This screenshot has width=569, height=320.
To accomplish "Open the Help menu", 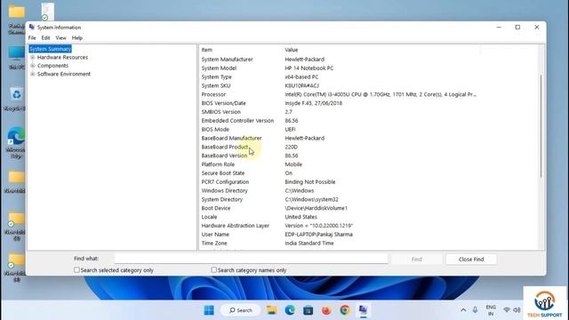I will 77,37.
